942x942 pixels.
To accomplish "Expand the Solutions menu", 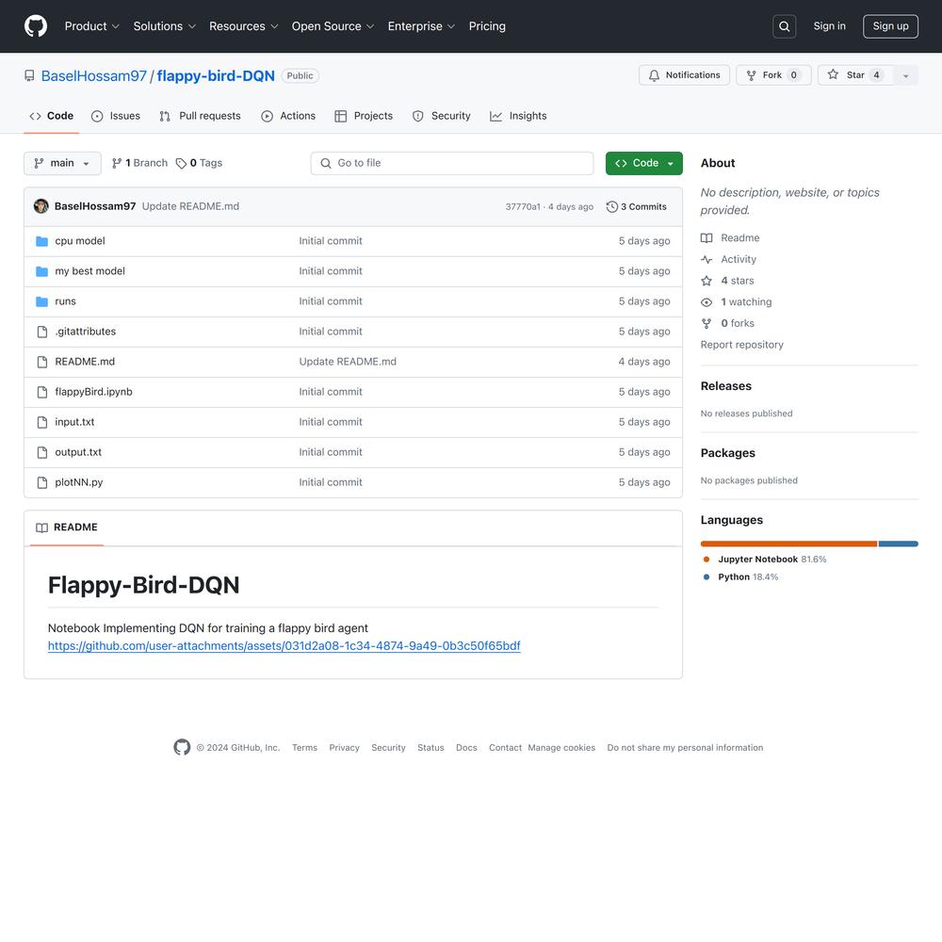I will (165, 26).
